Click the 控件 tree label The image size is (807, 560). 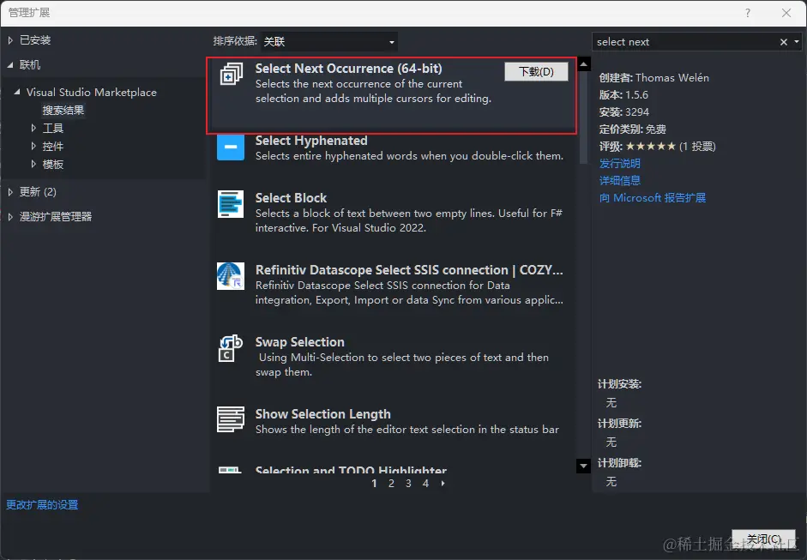[52, 146]
